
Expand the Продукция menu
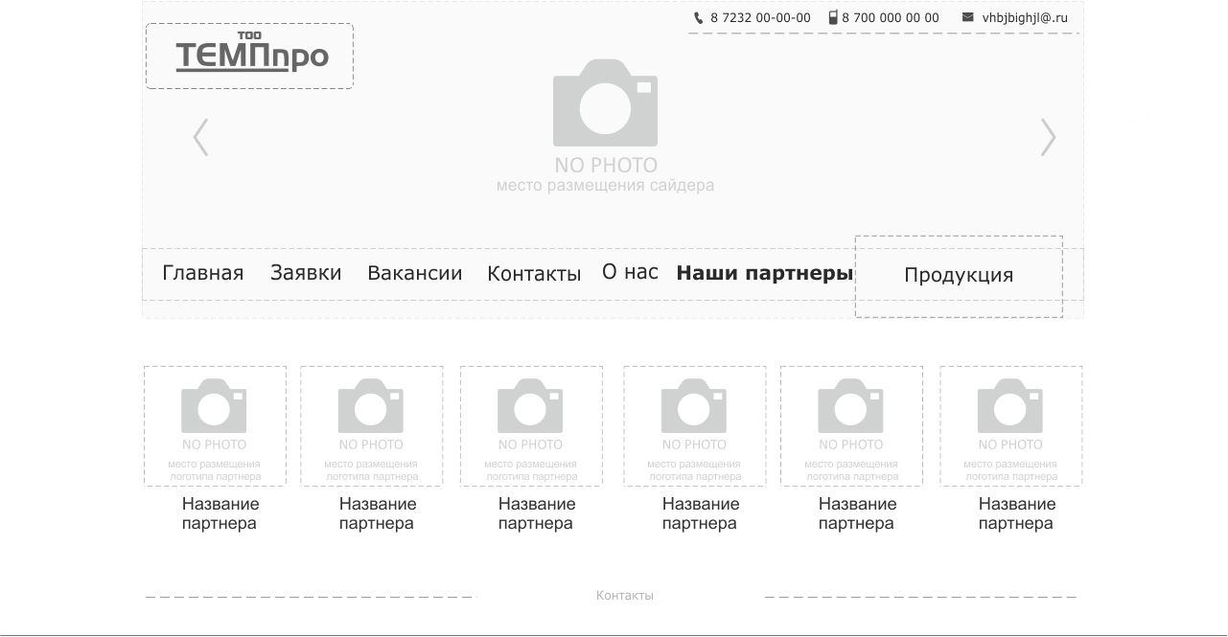pos(959,276)
